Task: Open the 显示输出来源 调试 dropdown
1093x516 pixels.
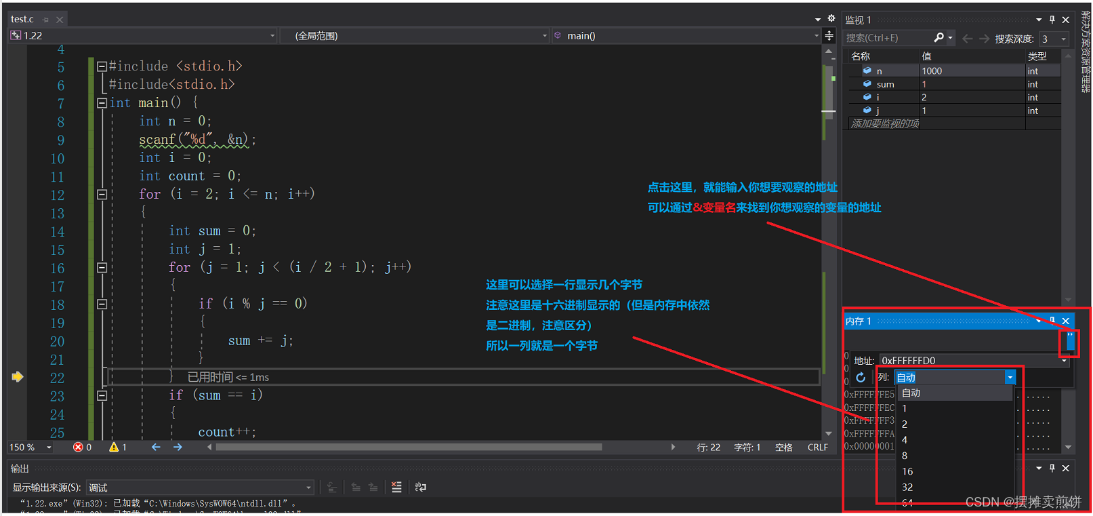Action: coord(200,488)
